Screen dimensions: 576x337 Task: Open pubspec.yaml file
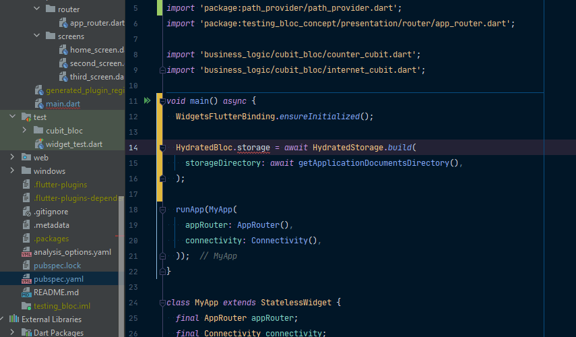[x=59, y=279]
